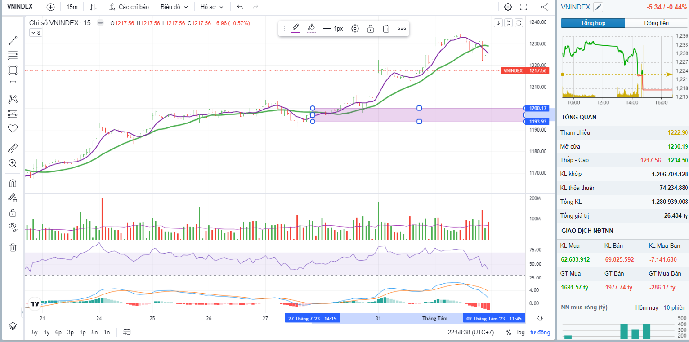
Task: Open rectangle drawing settings gear
Action: (355, 29)
